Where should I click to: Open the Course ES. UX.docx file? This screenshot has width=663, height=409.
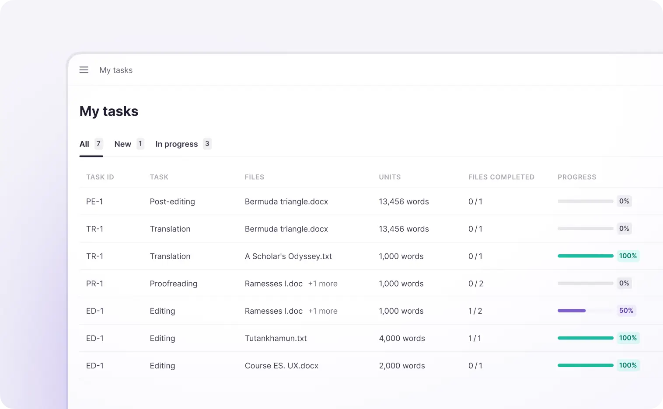[x=282, y=366]
